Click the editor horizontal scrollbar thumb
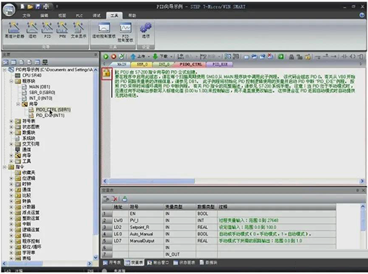 [152, 181]
